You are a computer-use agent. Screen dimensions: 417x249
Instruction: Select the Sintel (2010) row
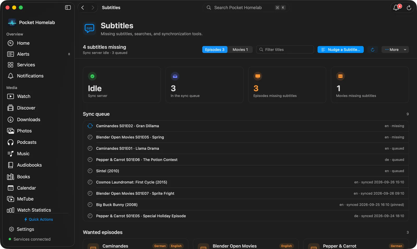click(246, 171)
